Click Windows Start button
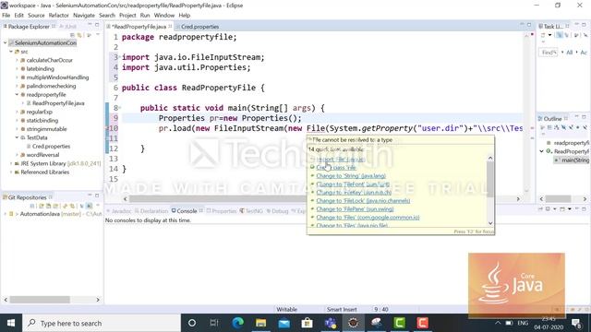The width and height of the screenshot is (591, 332). (x=11, y=323)
